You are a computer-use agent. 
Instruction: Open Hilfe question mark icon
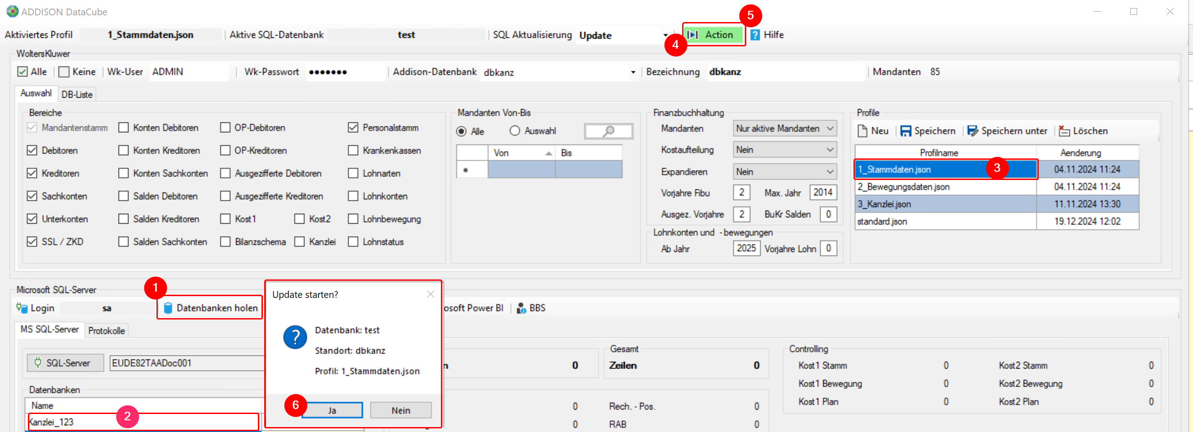pos(755,35)
